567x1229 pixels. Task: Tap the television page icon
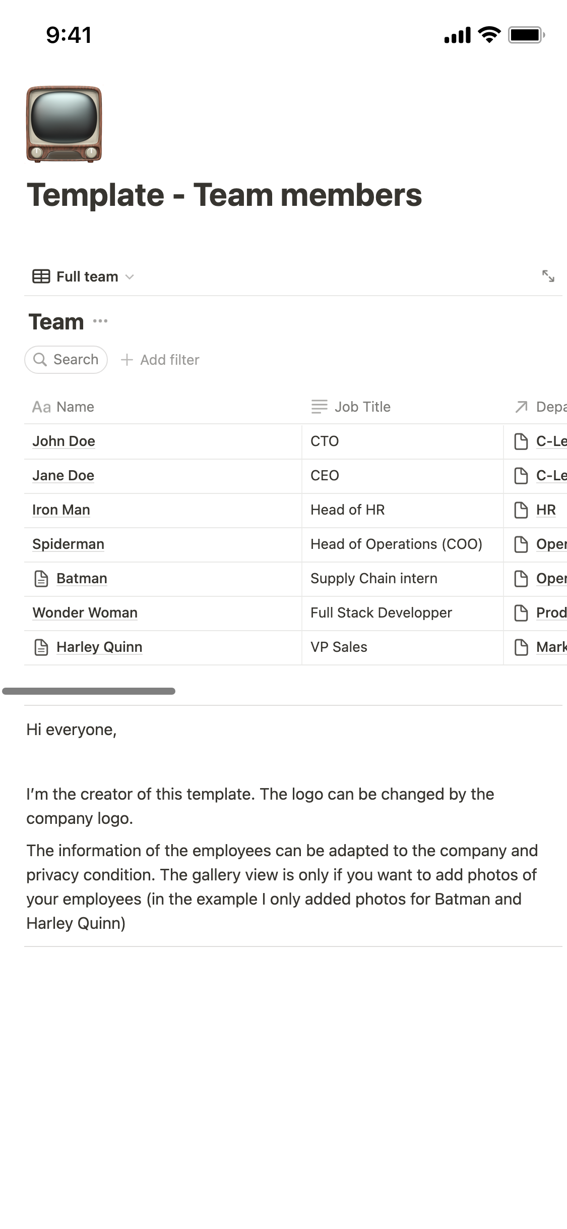64,124
